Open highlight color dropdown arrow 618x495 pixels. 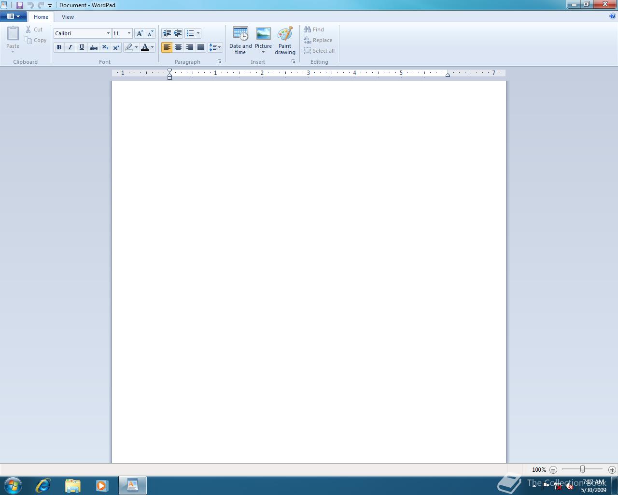(x=136, y=47)
